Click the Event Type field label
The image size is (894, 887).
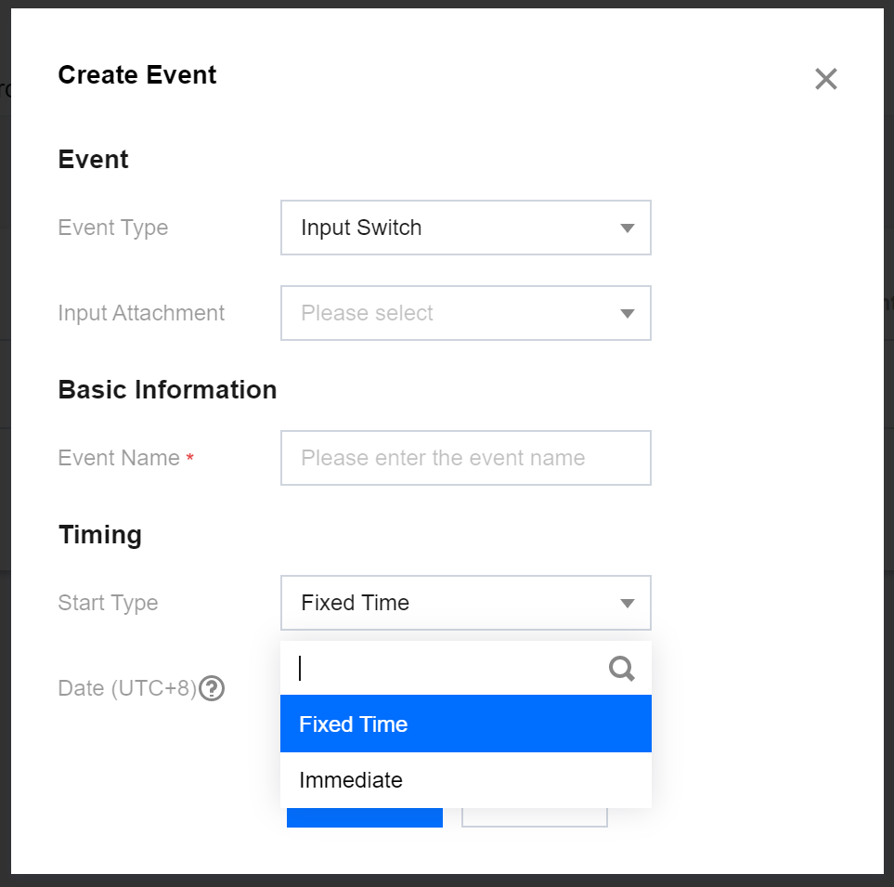click(x=113, y=228)
